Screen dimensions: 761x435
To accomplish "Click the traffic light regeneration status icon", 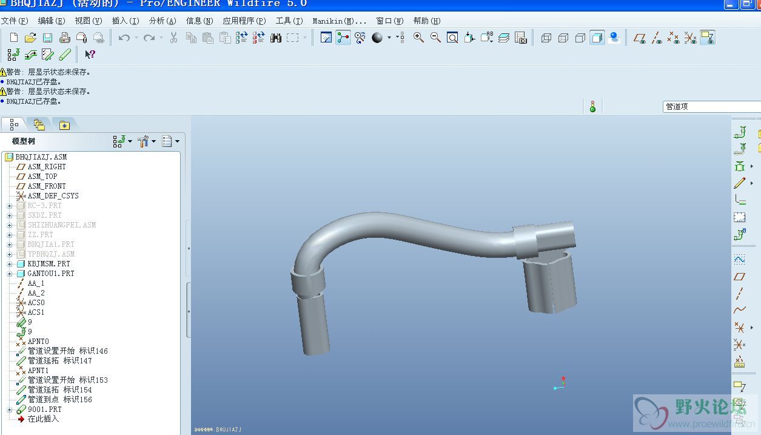I will (592, 107).
